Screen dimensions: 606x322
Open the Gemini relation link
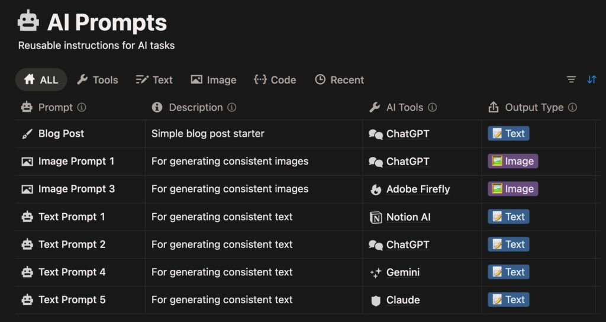coord(403,272)
